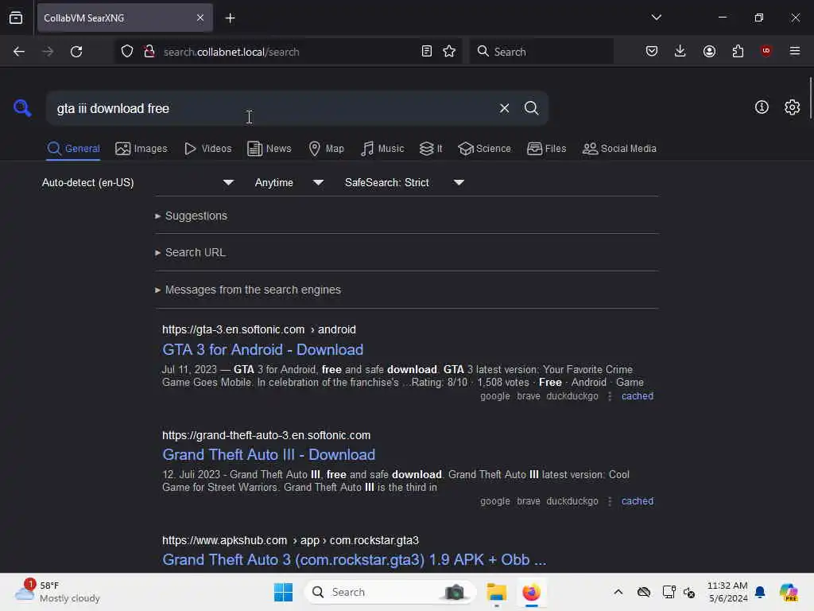Toggle reader view icon in address bar

pos(427,52)
